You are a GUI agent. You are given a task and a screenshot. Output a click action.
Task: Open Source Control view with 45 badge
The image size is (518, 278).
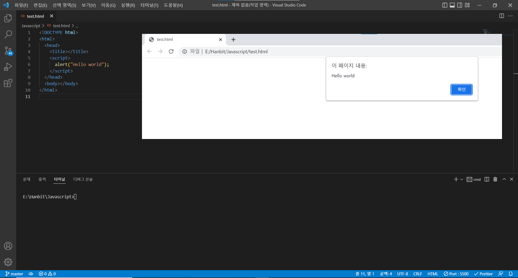(8, 51)
